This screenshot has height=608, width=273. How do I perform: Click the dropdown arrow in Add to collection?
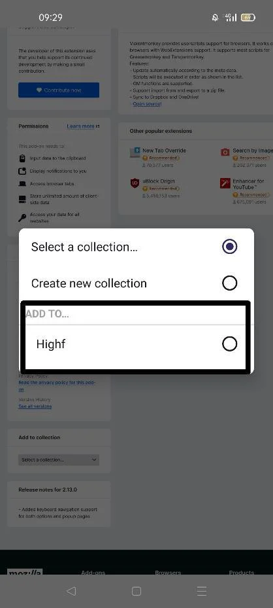[94, 460]
